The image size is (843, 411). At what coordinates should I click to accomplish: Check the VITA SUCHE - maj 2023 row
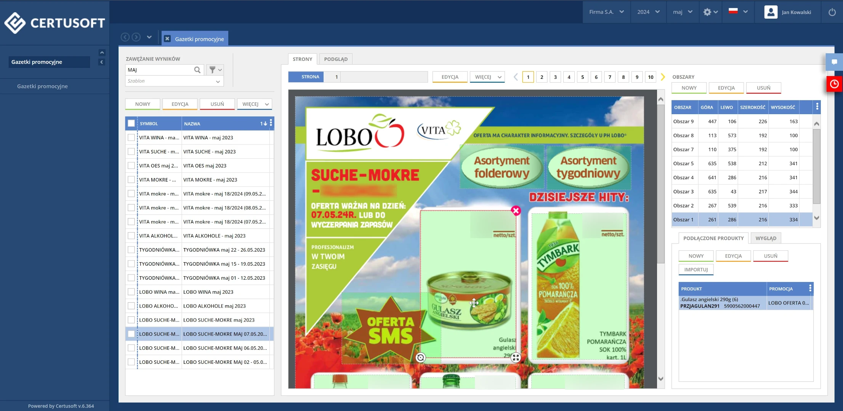(x=131, y=151)
